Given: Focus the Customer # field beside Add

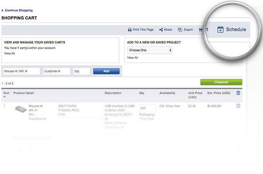Looking at the screenshot, I should tap(57, 71).
